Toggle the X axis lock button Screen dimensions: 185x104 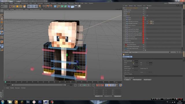[29, 6]
